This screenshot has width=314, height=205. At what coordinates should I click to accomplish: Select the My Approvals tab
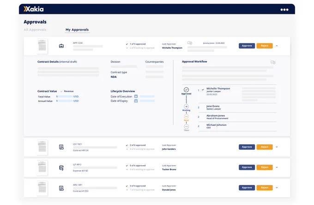pyautogui.click(x=77, y=30)
